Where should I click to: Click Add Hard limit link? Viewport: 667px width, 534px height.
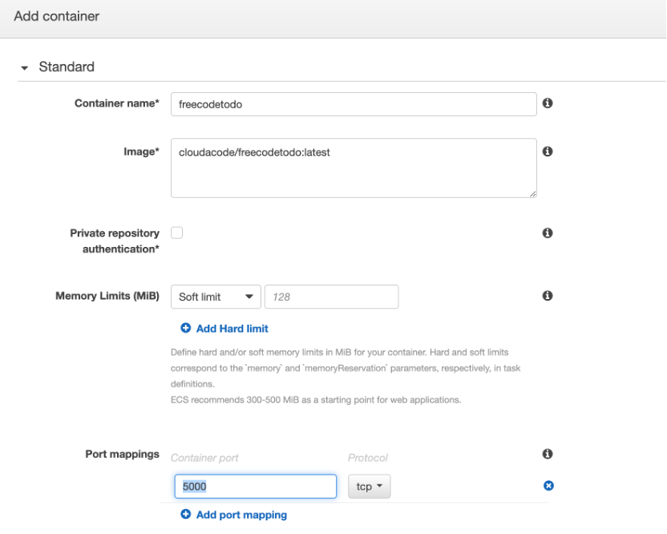point(232,329)
